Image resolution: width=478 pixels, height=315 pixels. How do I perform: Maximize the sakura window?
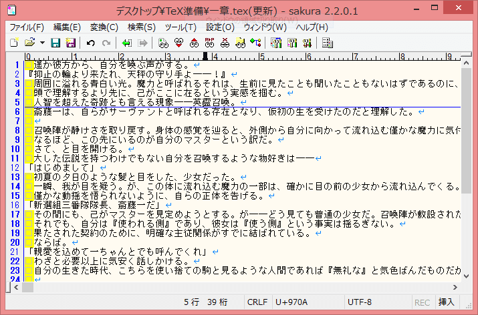(x=435, y=8)
